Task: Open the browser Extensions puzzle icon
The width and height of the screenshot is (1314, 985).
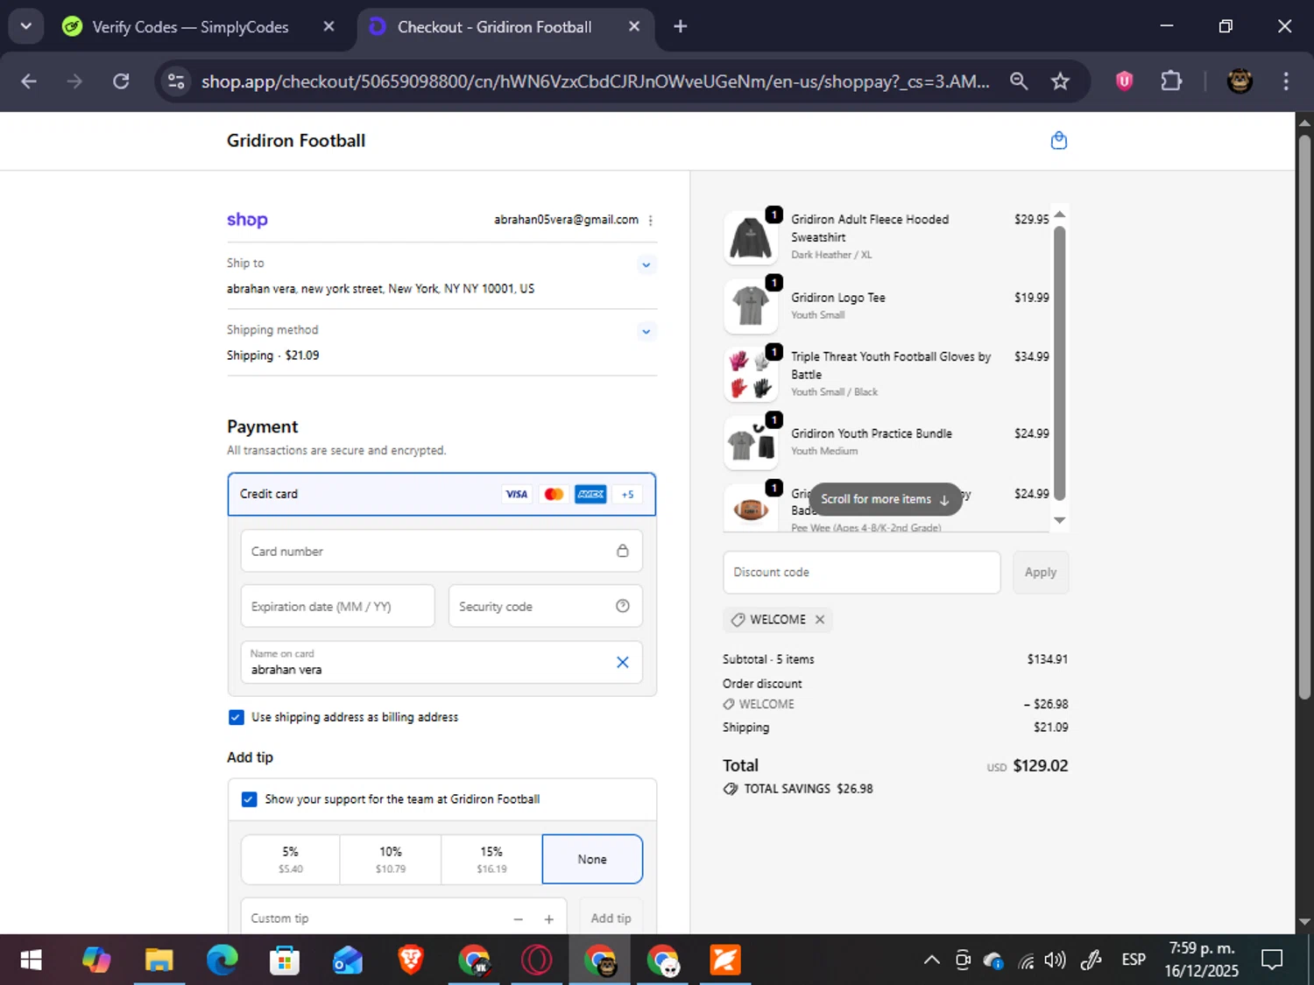Action: click(x=1170, y=81)
